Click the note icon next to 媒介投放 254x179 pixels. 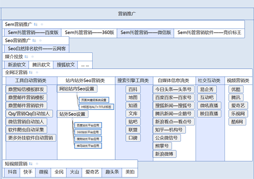point(26,57)
